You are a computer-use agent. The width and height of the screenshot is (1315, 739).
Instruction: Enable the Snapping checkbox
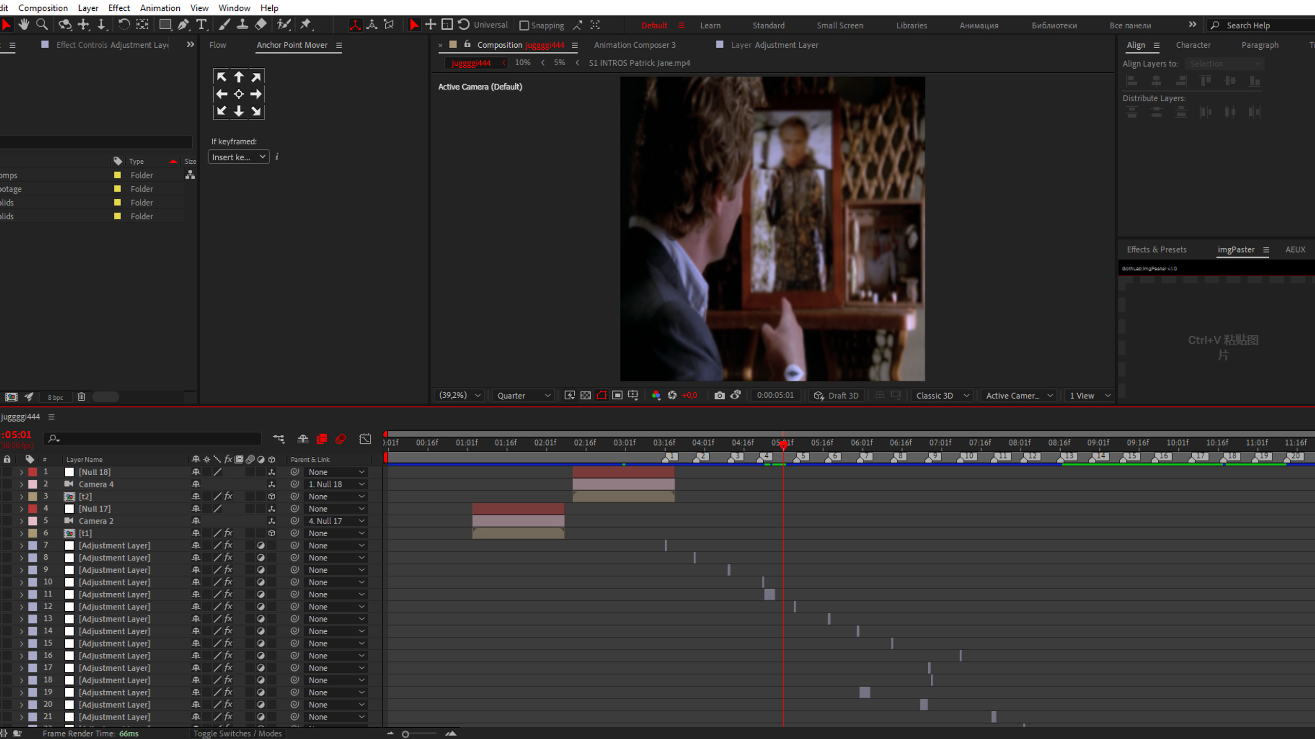click(524, 25)
